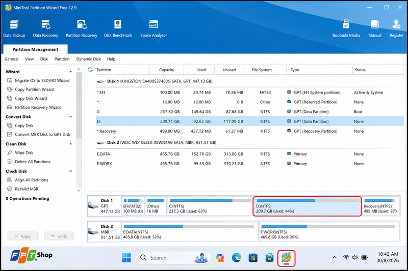Image resolution: width=408 pixels, height=271 pixels.
Task: Click Migrate OS to SSD/HD Wizard icon
Action: tap(9, 80)
